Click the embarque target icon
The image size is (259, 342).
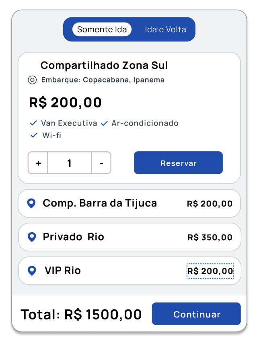[32, 80]
